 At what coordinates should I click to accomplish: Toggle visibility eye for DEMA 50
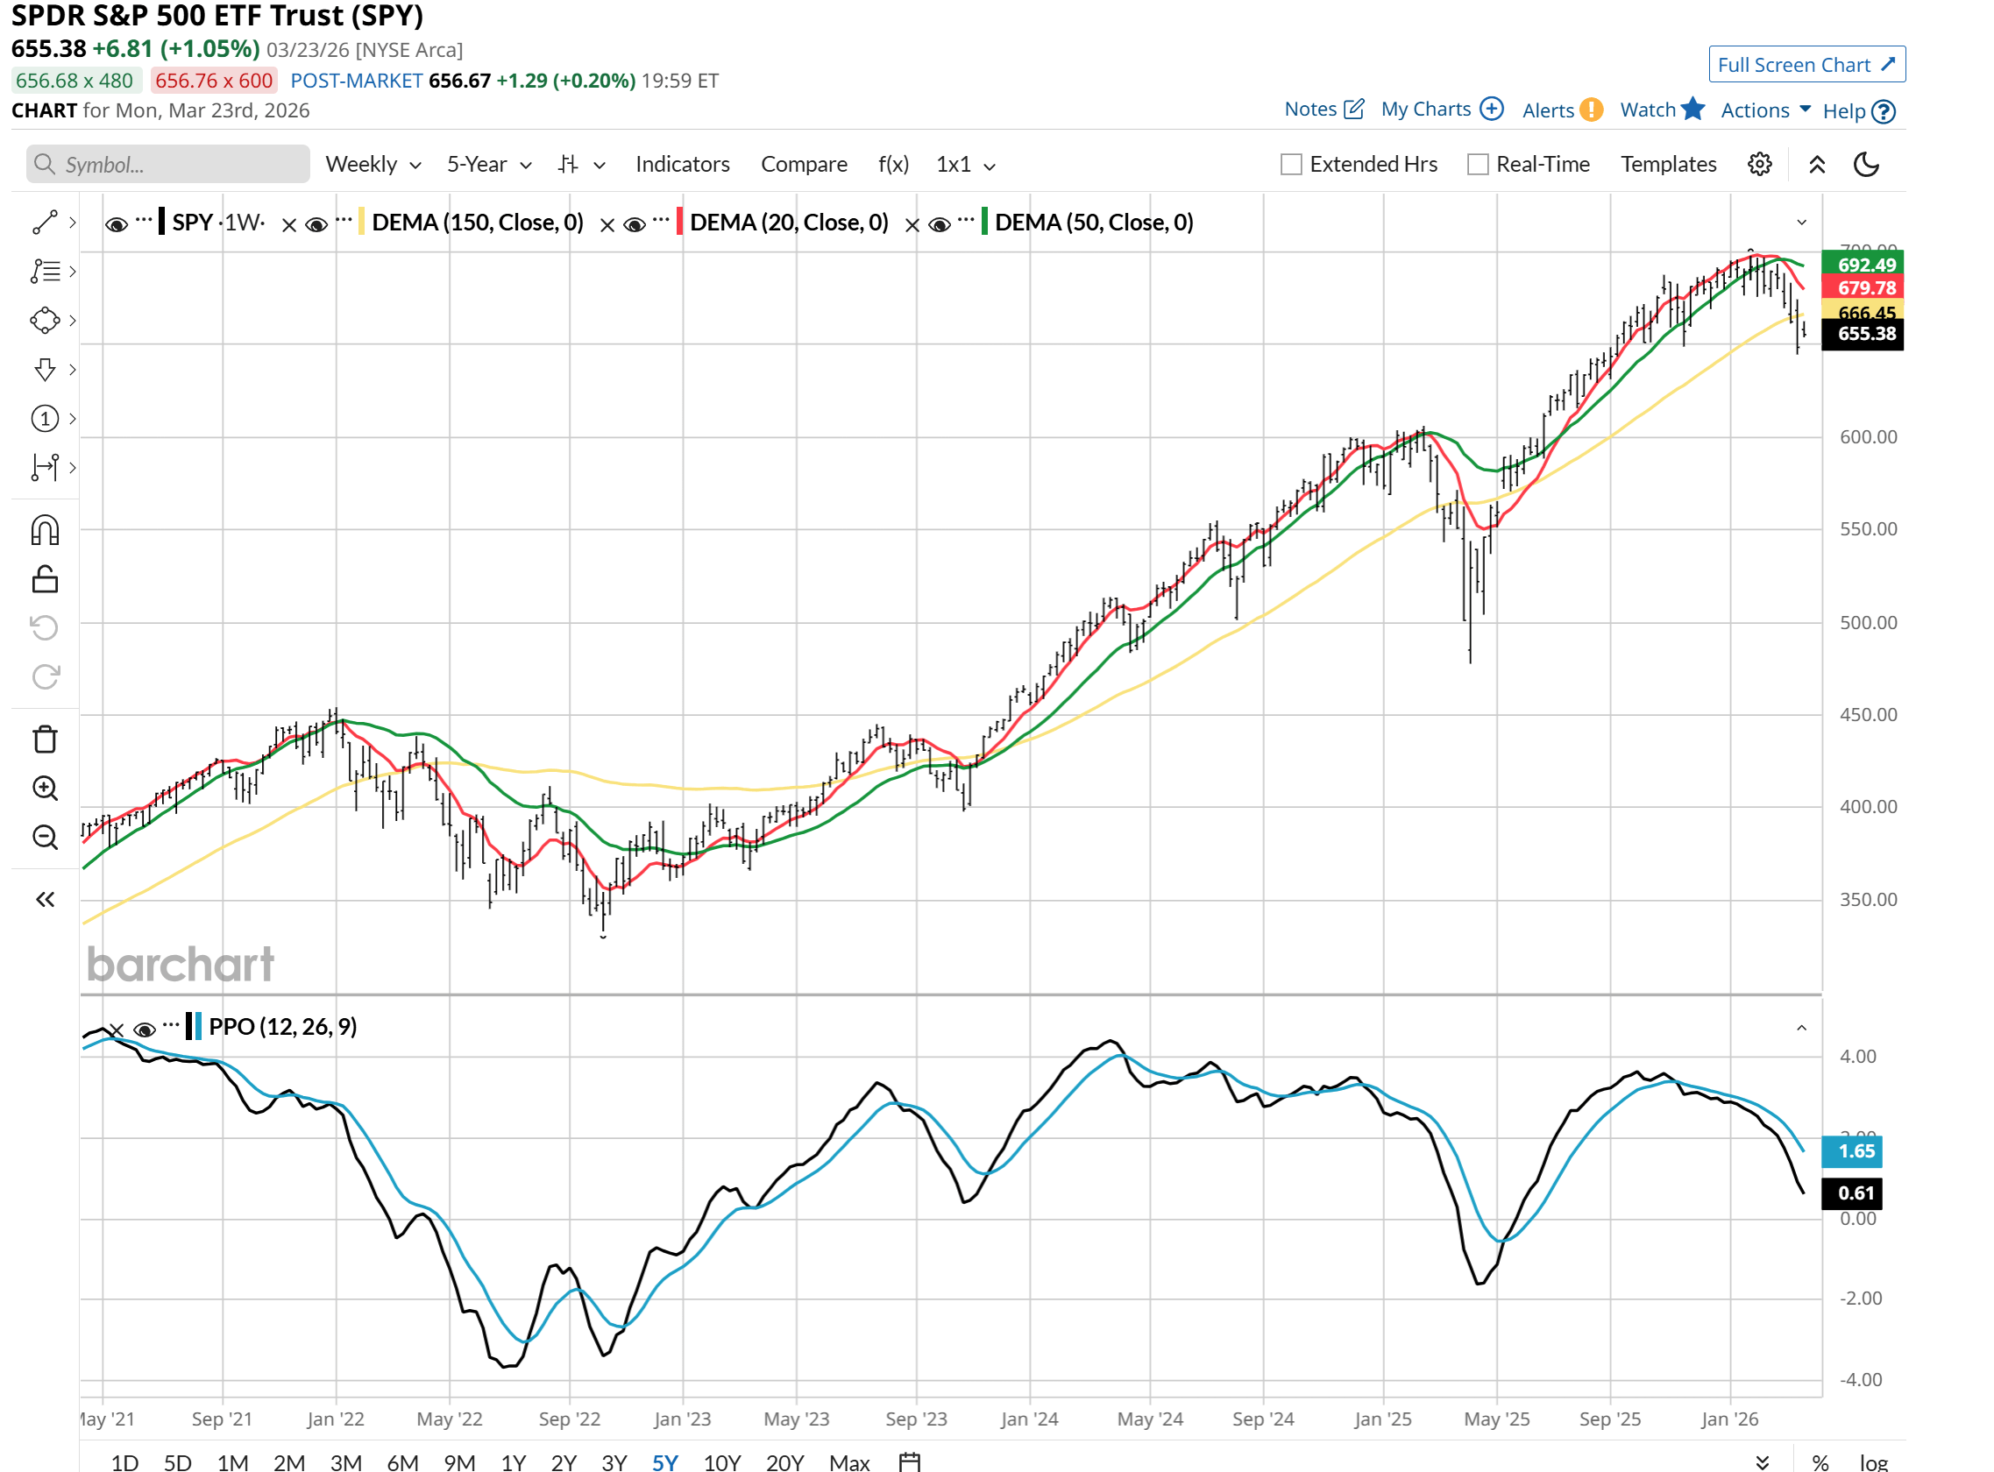[x=939, y=224]
